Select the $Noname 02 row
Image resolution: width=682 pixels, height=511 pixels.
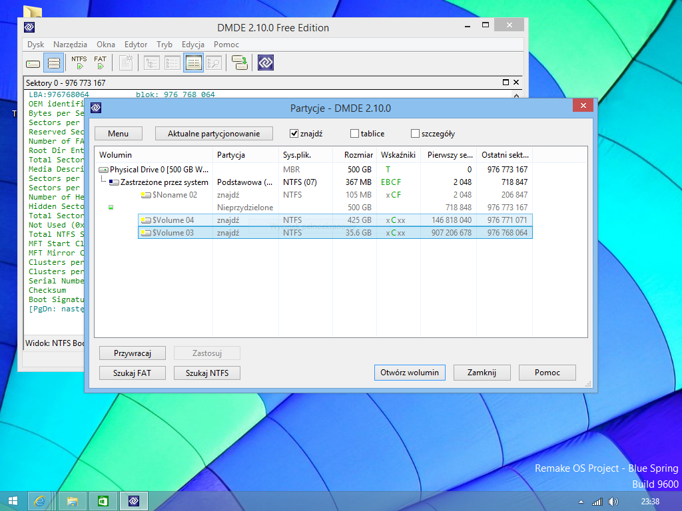pos(314,195)
